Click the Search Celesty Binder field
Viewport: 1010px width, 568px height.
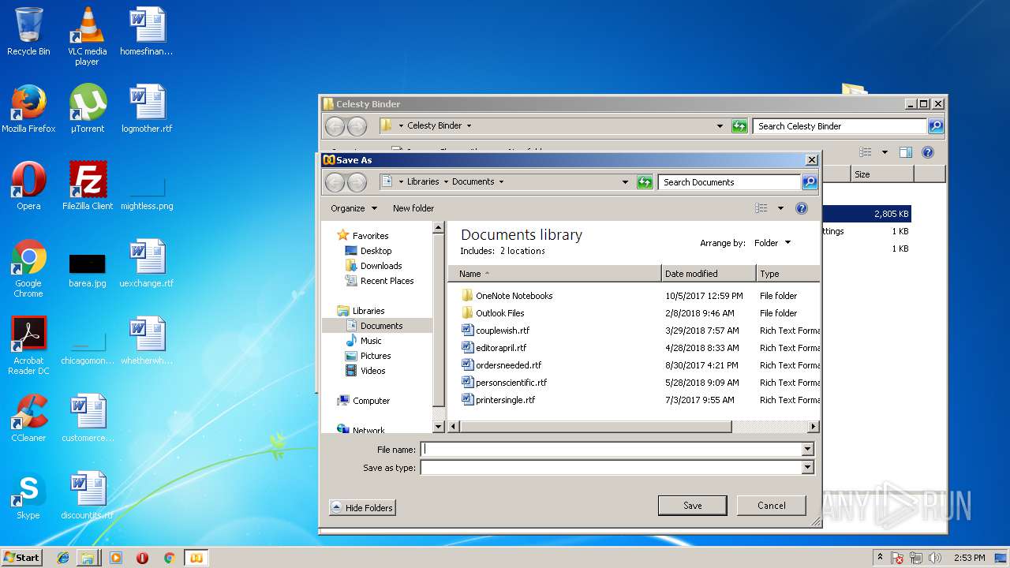click(839, 126)
